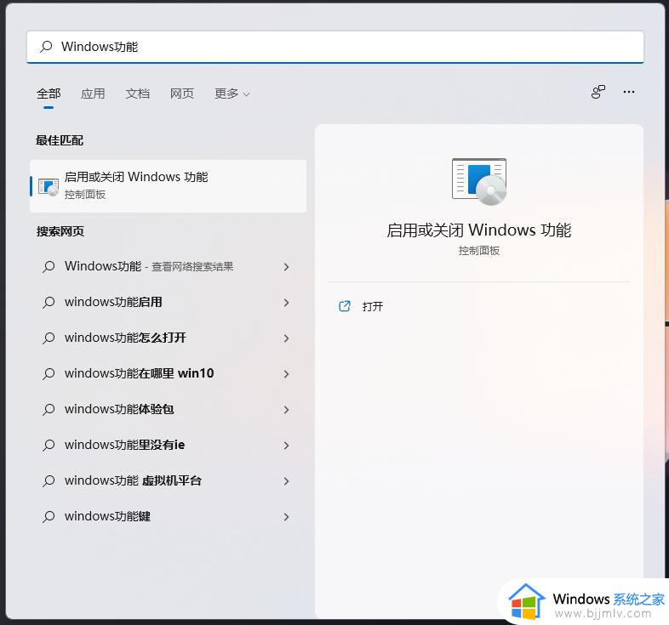Select suggestion windows功能体验包
Viewport: 669px width, 625px height.
pos(169,409)
